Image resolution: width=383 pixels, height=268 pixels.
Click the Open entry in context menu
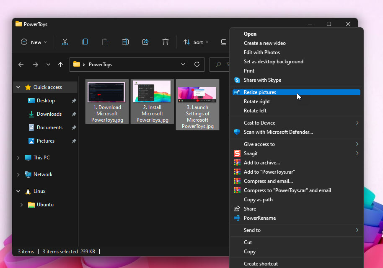(296, 34)
